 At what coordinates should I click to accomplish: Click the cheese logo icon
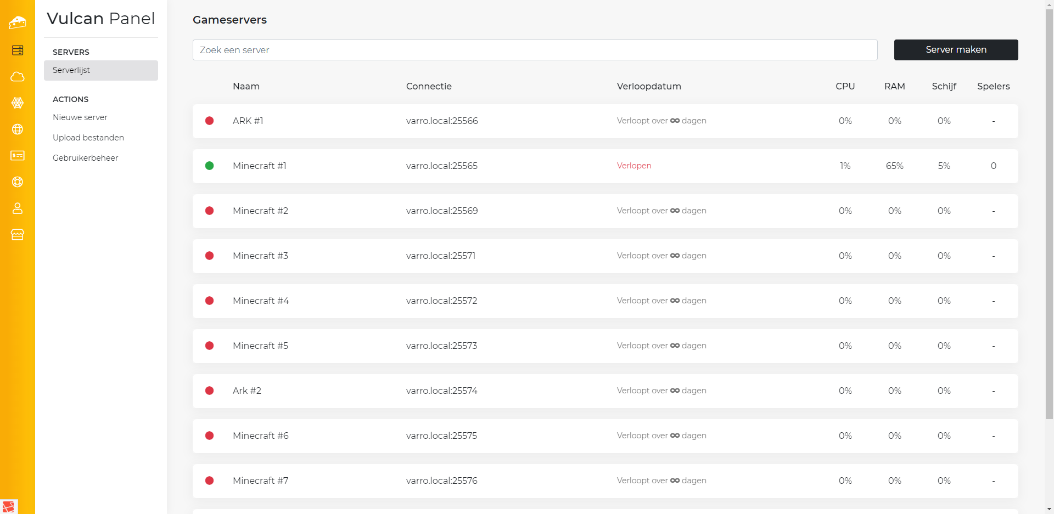[18, 22]
